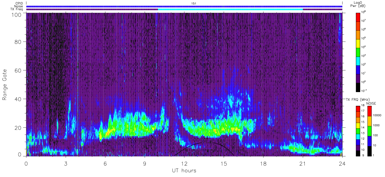Pick the red top swatch in TX FRQ colorbar
Screen dimensions: 385x177
pyautogui.click(x=358, y=109)
